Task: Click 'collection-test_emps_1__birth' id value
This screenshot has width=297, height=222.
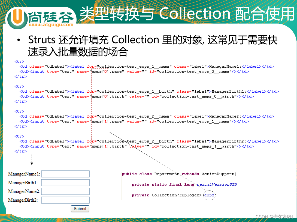Action: (x=198, y=146)
